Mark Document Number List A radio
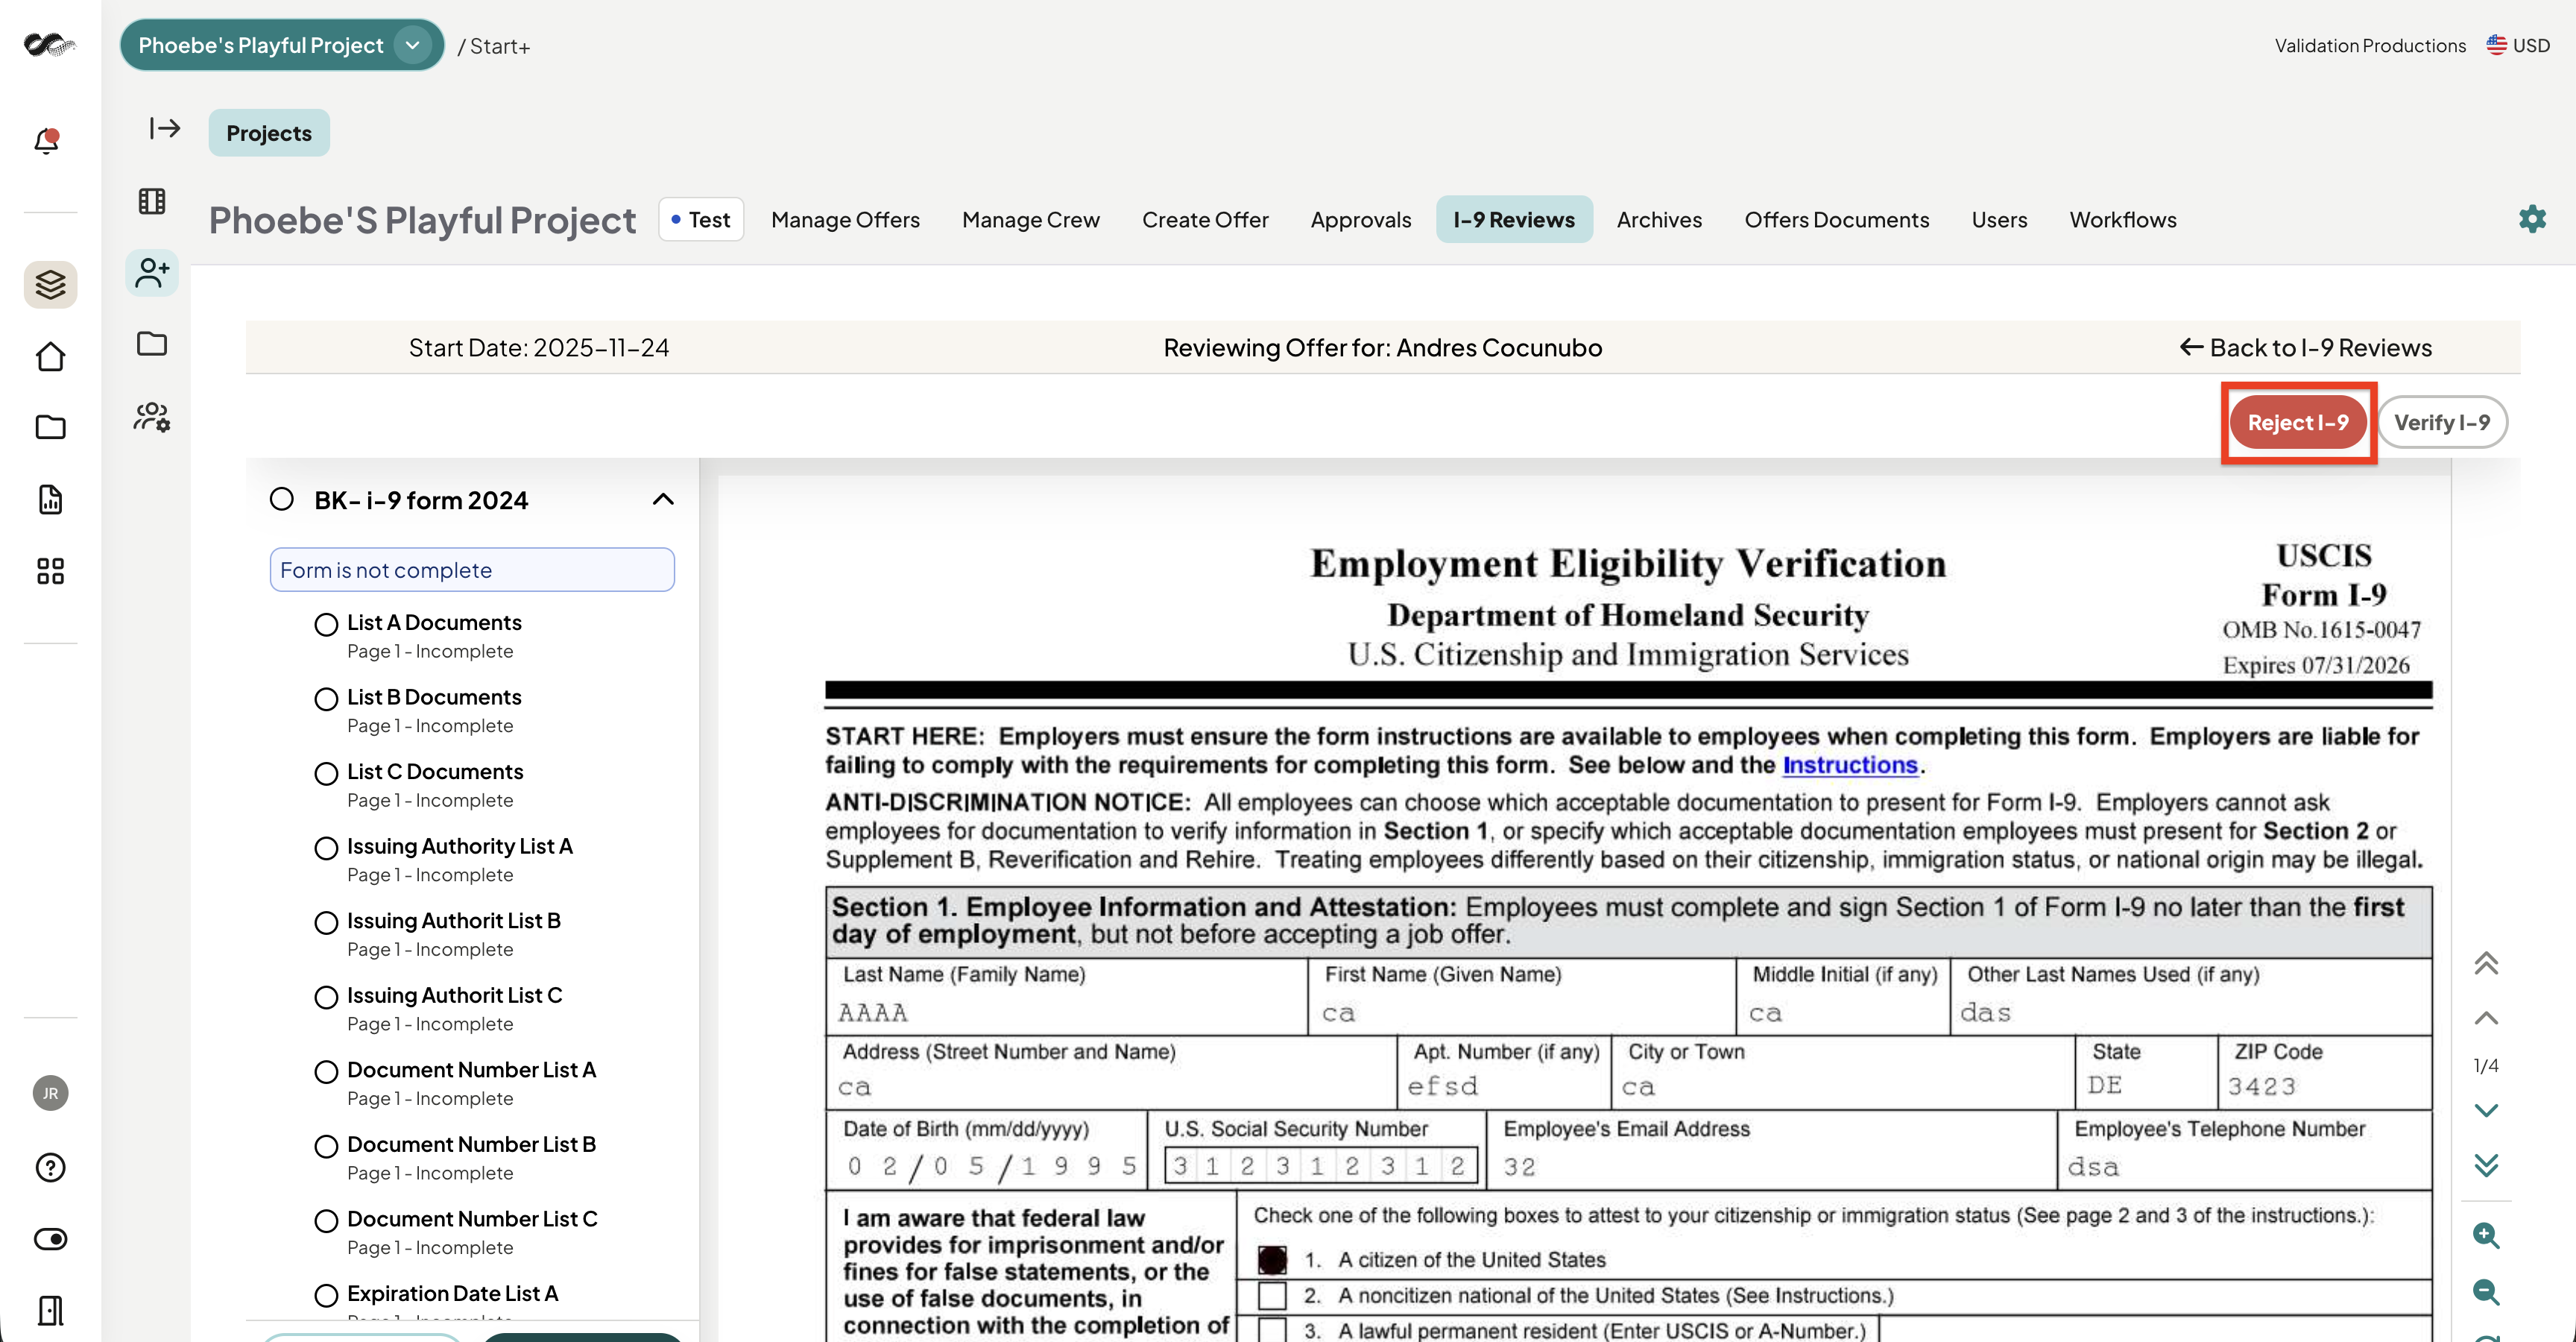Viewport: 2576px width, 1342px height. point(326,1072)
